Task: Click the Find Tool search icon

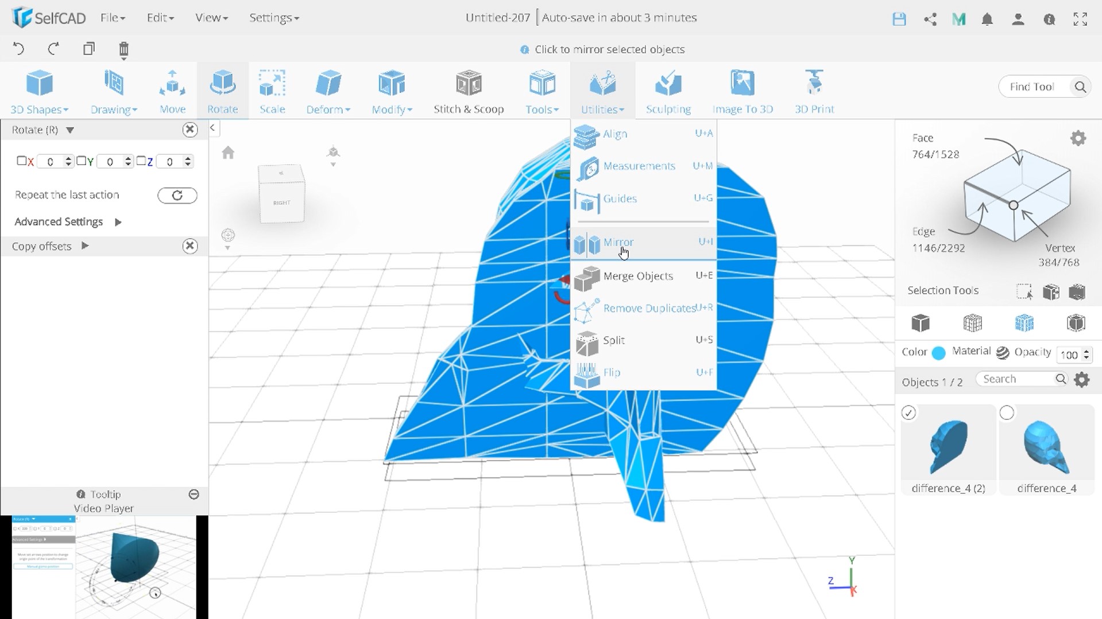Action: pos(1080,87)
